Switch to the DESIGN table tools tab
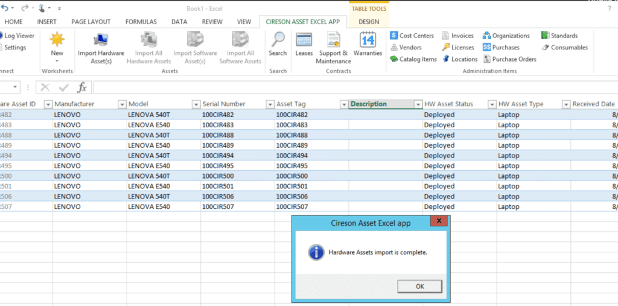Screen dimensions: 618x306 coord(369,22)
